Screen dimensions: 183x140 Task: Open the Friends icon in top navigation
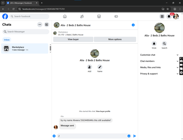tap(82, 16)
